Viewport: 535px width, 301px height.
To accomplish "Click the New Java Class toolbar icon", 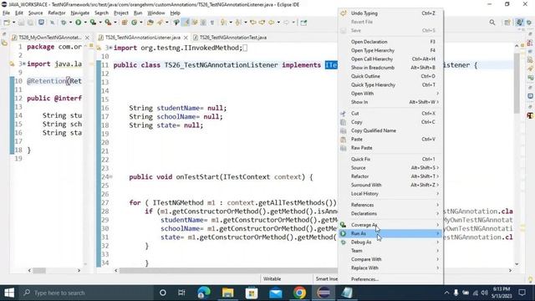I will coord(134,23).
